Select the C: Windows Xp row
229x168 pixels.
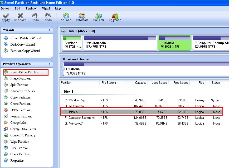[x=141, y=100]
